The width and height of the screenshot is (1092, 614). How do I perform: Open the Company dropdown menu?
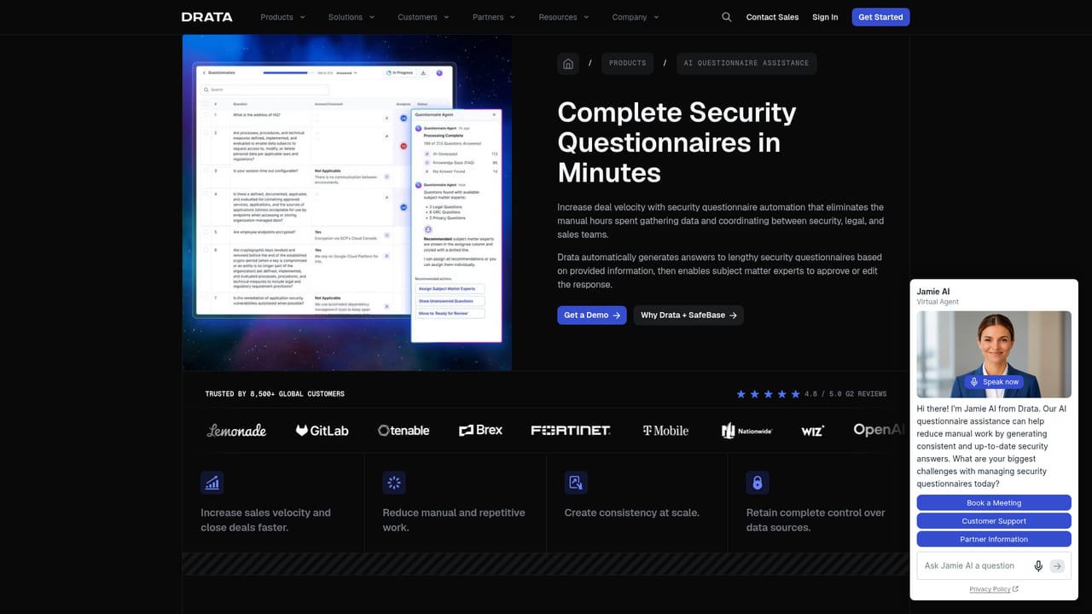(635, 17)
